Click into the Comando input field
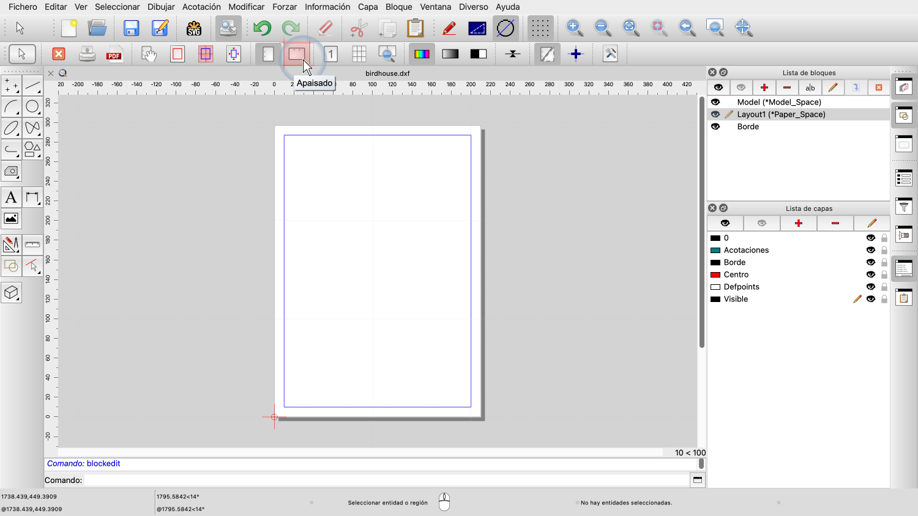The height and width of the screenshot is (516, 918). pyautogui.click(x=386, y=480)
